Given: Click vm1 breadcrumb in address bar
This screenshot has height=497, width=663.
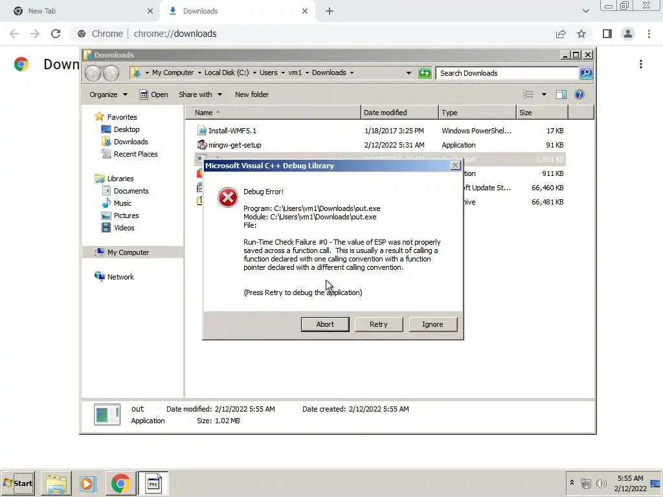Looking at the screenshot, I should (x=295, y=72).
